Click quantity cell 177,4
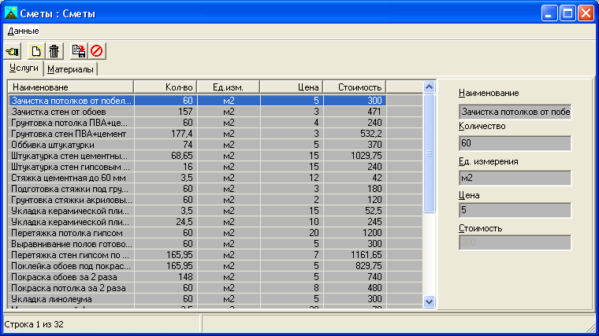Viewport: 599px width, 336px height. [x=166, y=134]
